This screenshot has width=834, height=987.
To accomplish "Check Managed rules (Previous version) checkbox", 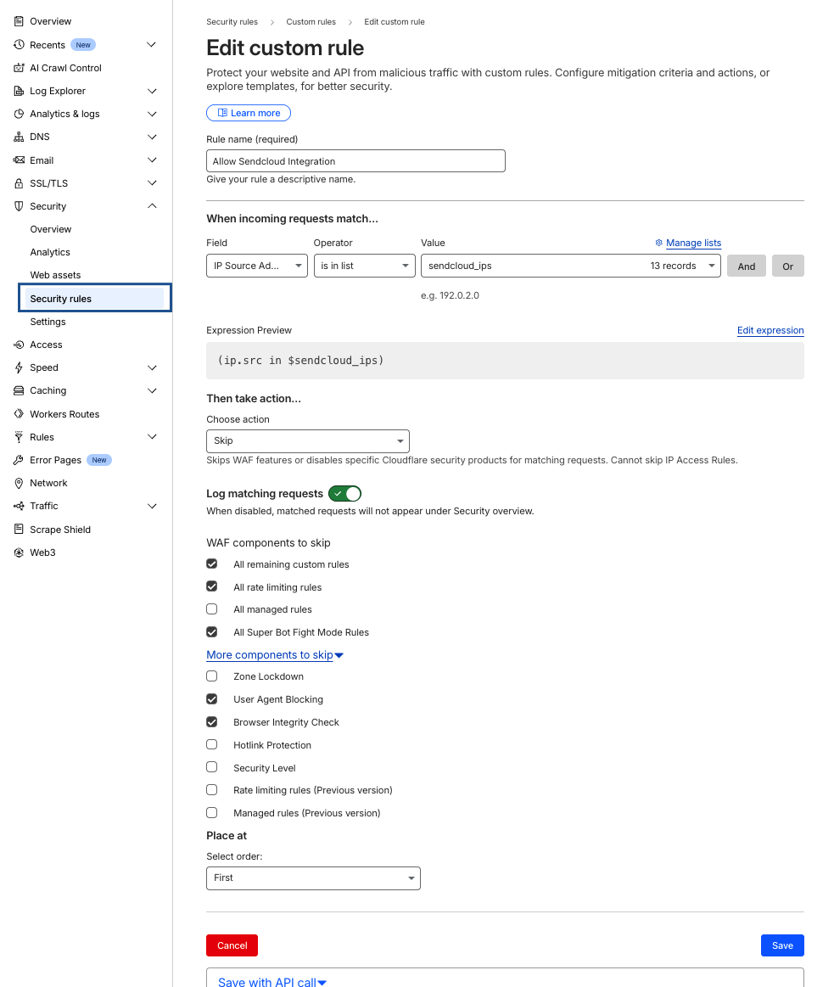I will coord(212,813).
